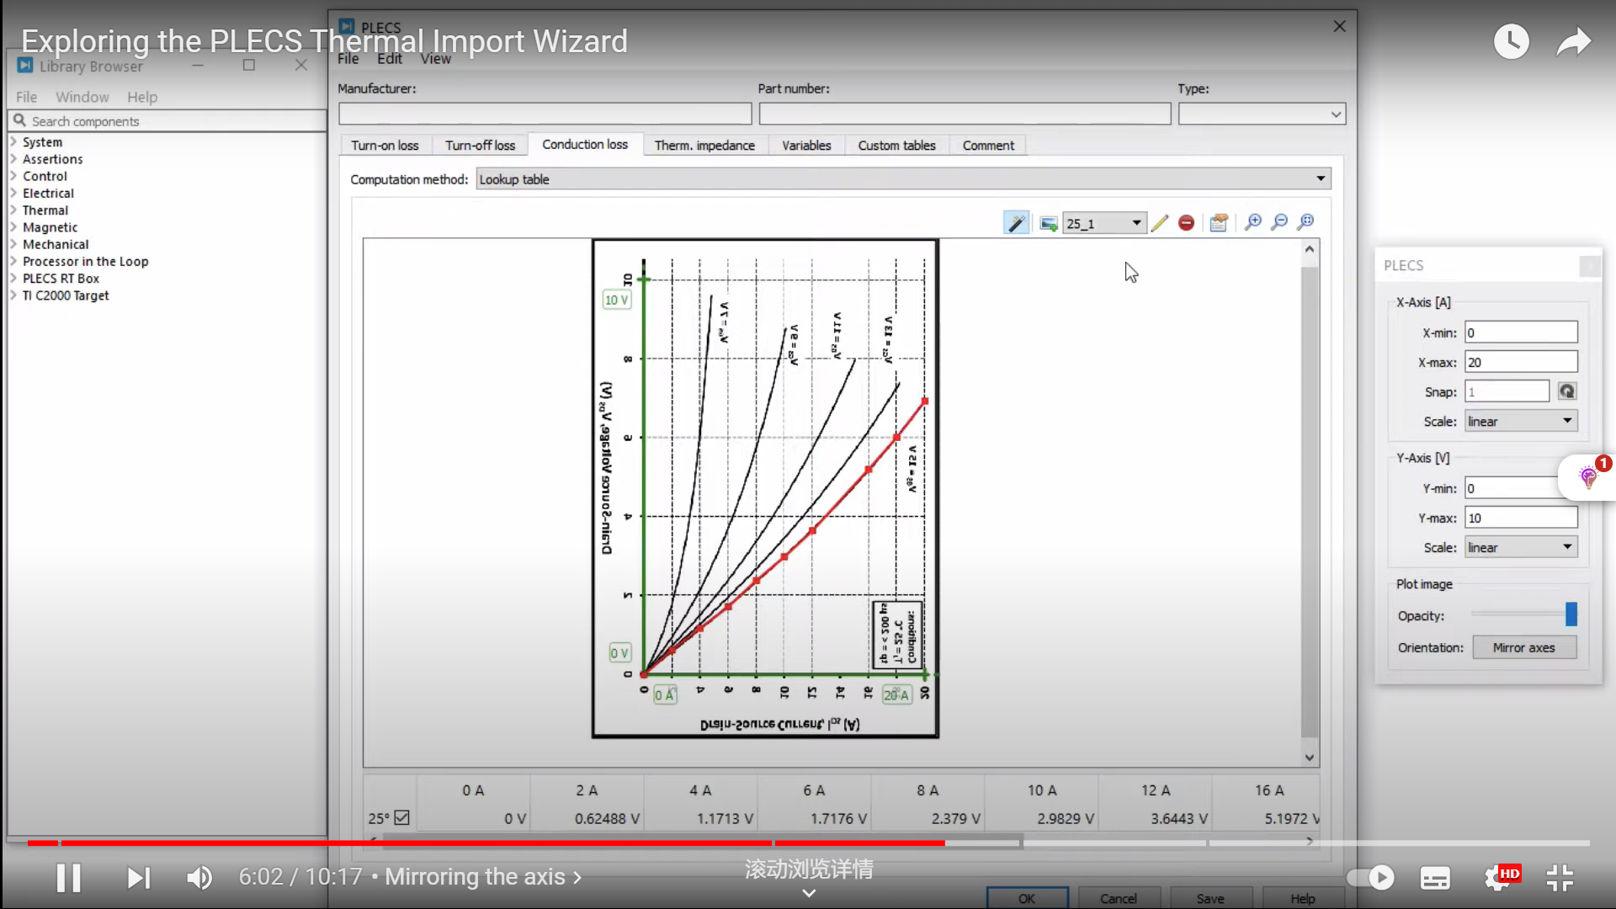Click the zoom out magnifier icon

(x=1279, y=222)
